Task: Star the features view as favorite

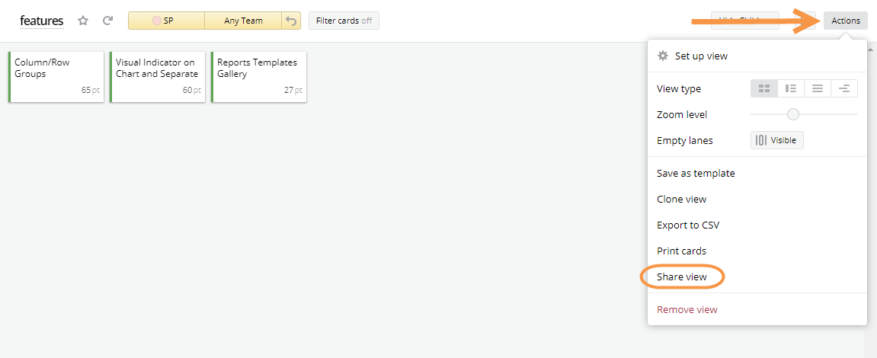Action: tap(83, 21)
